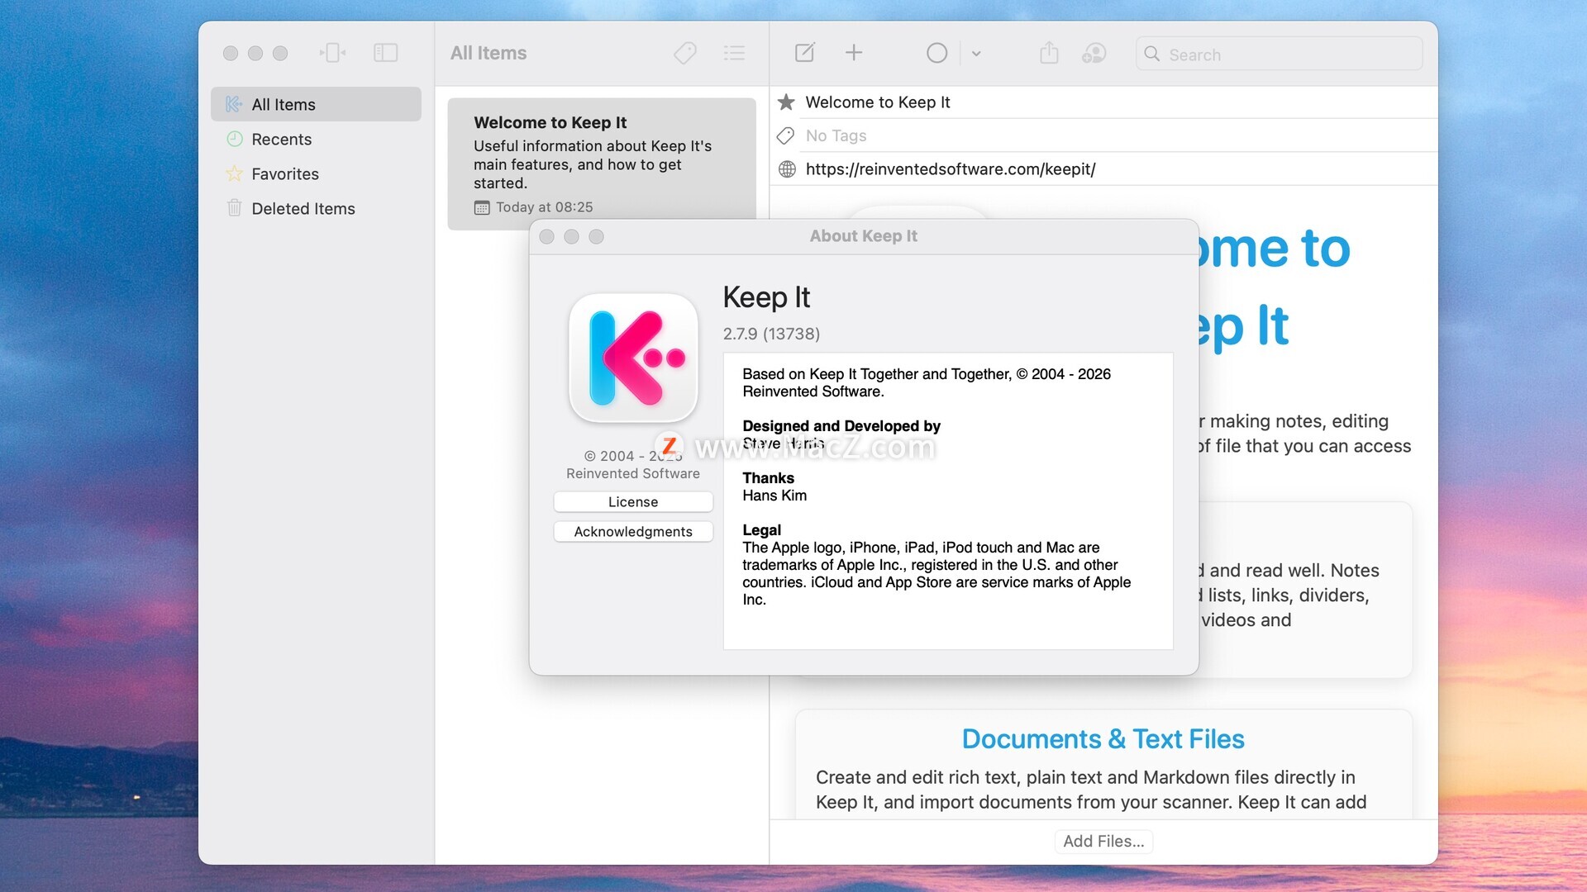Open the Acknowledgments button

633,532
